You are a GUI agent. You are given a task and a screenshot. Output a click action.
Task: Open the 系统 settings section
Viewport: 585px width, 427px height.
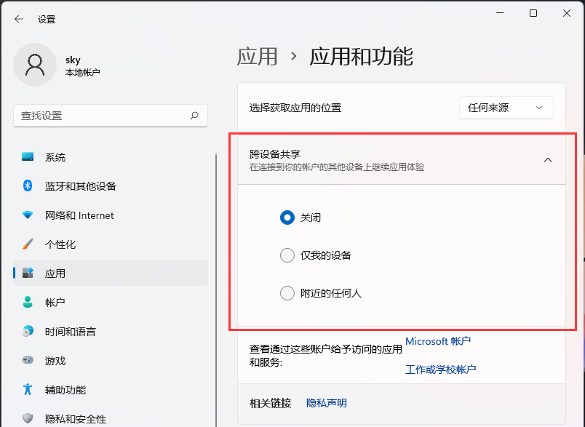(x=58, y=156)
